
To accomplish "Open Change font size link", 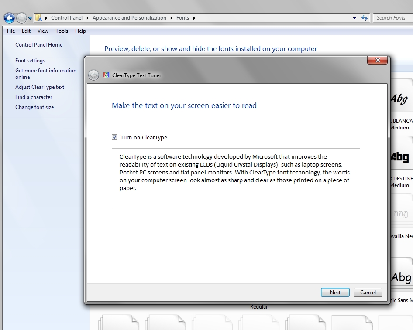I will coord(34,107).
